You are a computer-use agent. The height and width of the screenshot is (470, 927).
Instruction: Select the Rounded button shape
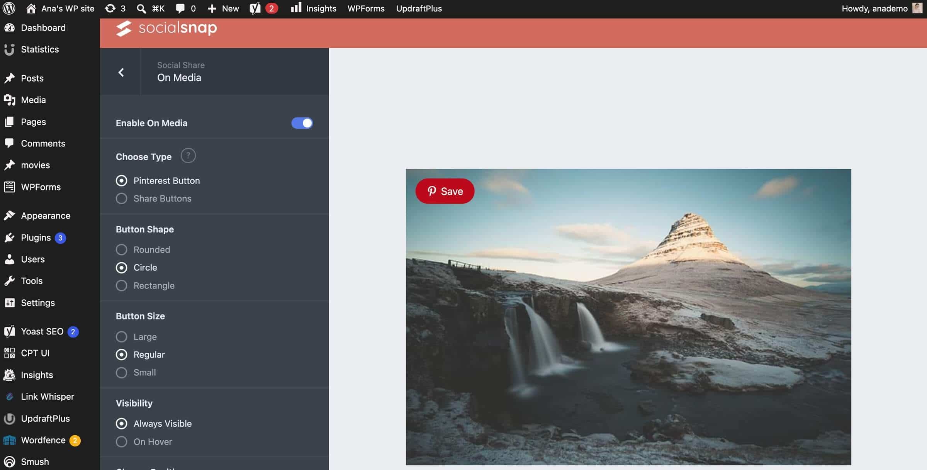click(x=143, y=249)
